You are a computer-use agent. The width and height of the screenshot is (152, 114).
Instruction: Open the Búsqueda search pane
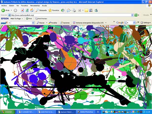click(x=41, y=10)
